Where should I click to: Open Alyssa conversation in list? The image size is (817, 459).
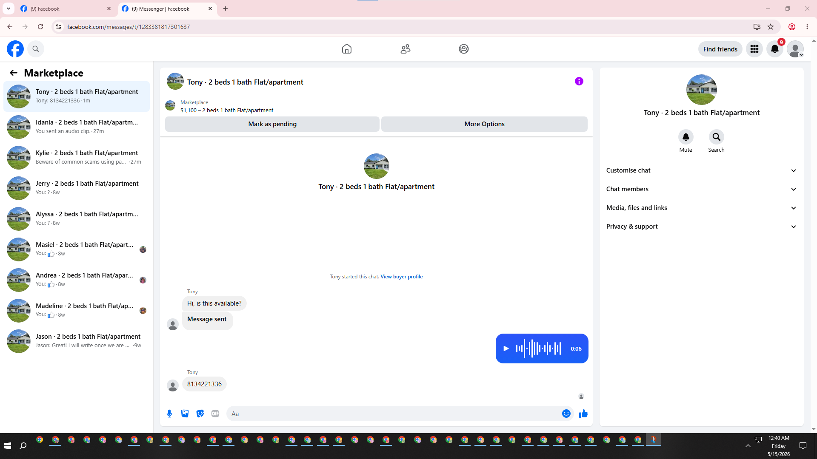click(77, 219)
